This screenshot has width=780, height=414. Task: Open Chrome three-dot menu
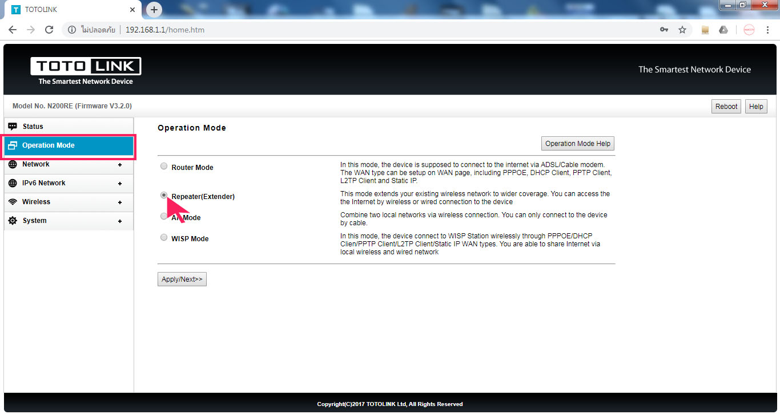pyautogui.click(x=768, y=30)
